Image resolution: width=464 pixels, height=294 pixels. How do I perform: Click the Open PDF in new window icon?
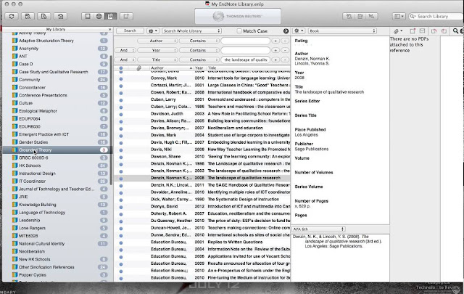coord(413,30)
